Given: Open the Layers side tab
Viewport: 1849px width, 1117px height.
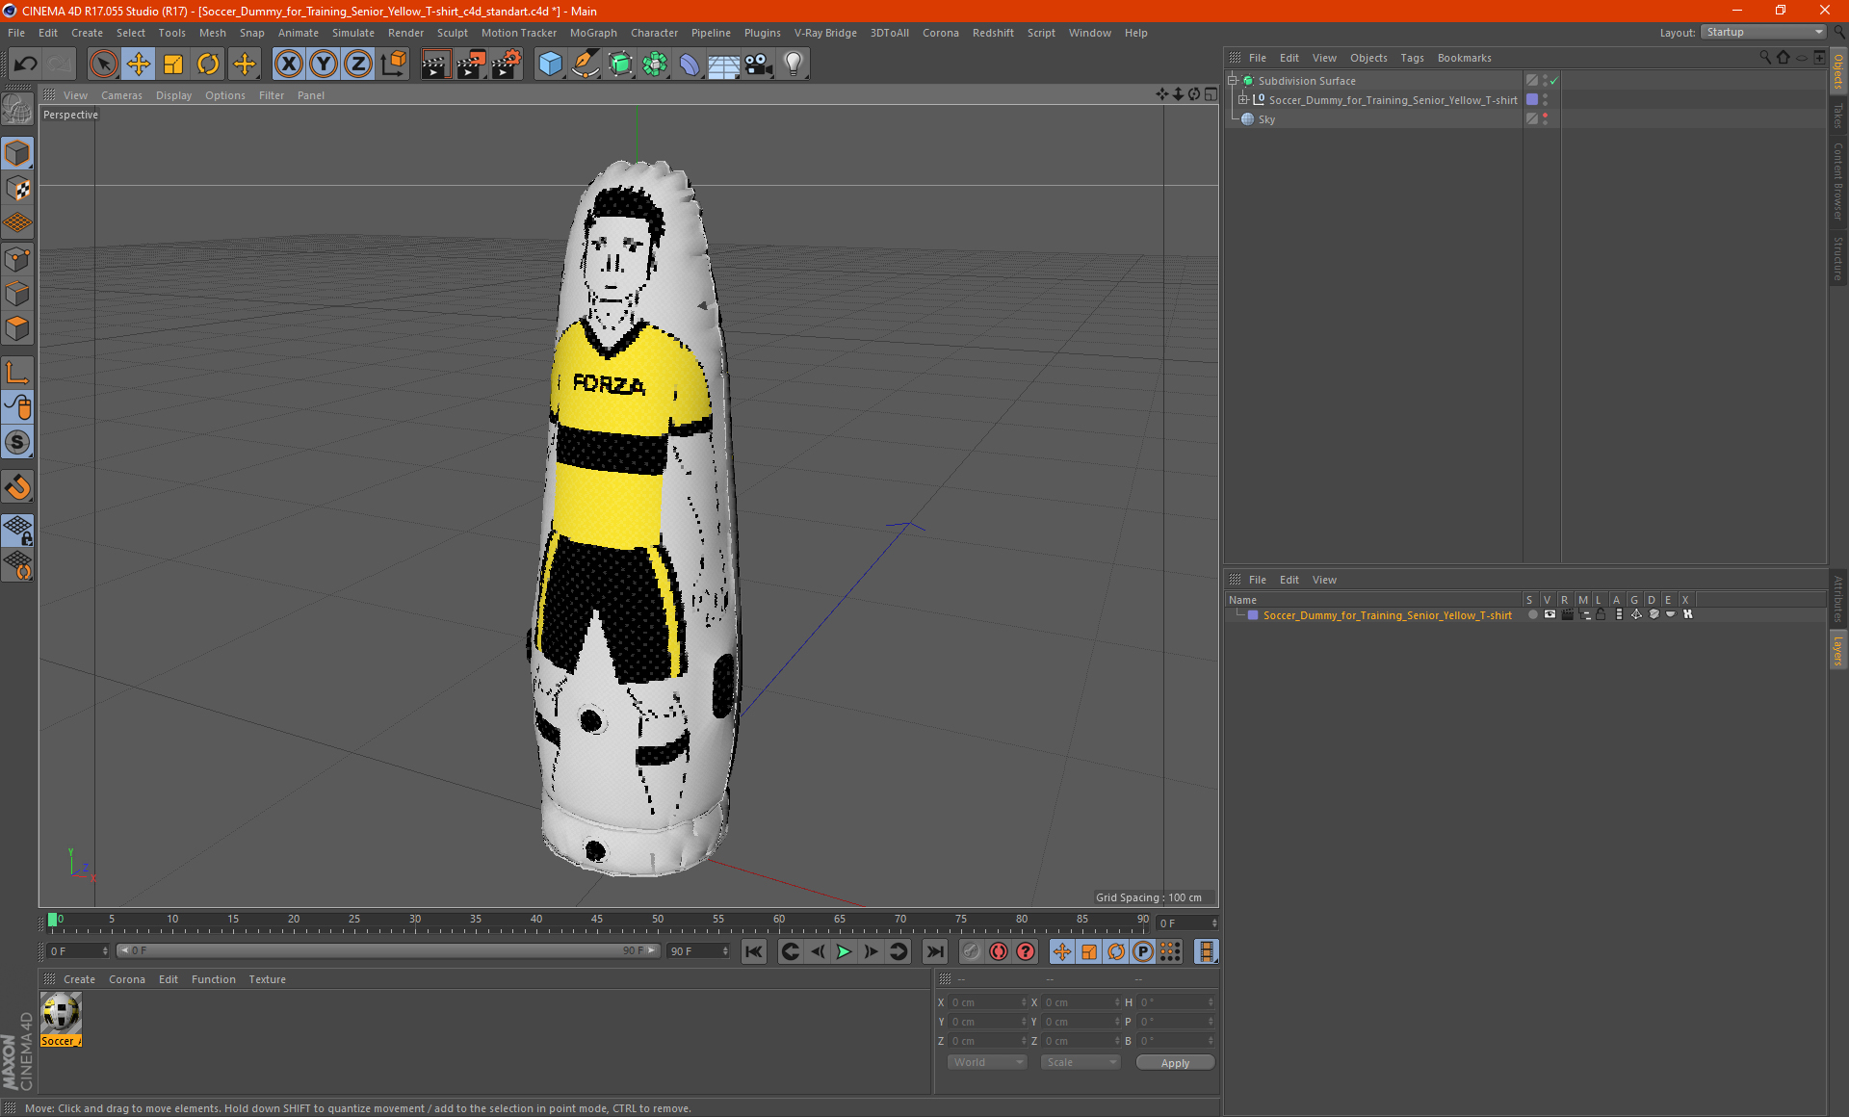Looking at the screenshot, I should point(1837,651).
